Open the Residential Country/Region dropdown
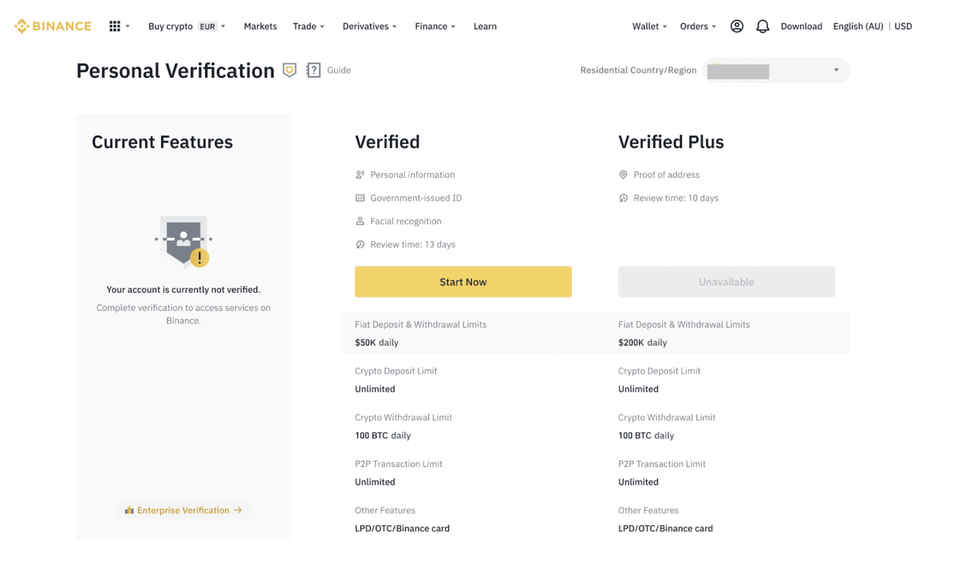Viewport: 955px width, 574px height. (776, 70)
